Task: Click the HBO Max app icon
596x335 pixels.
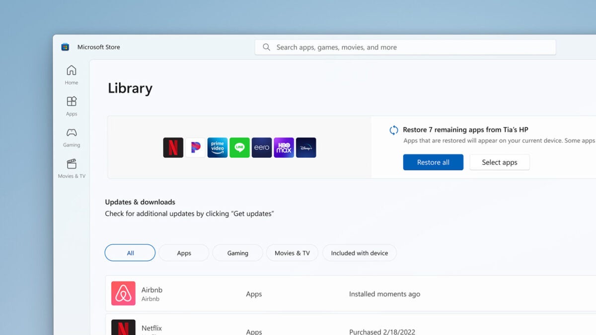Action: click(284, 147)
